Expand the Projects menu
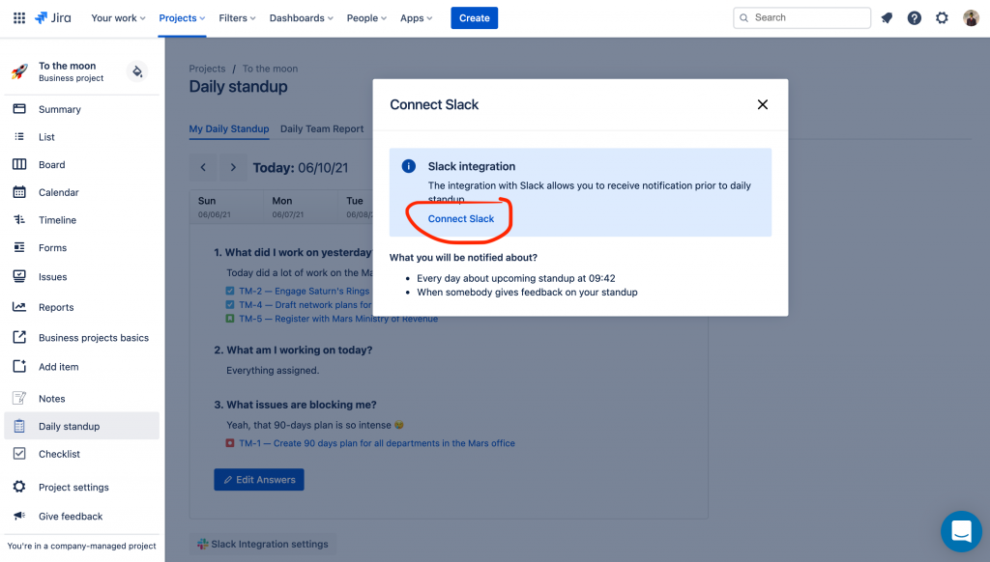This screenshot has width=990, height=562. point(182,18)
